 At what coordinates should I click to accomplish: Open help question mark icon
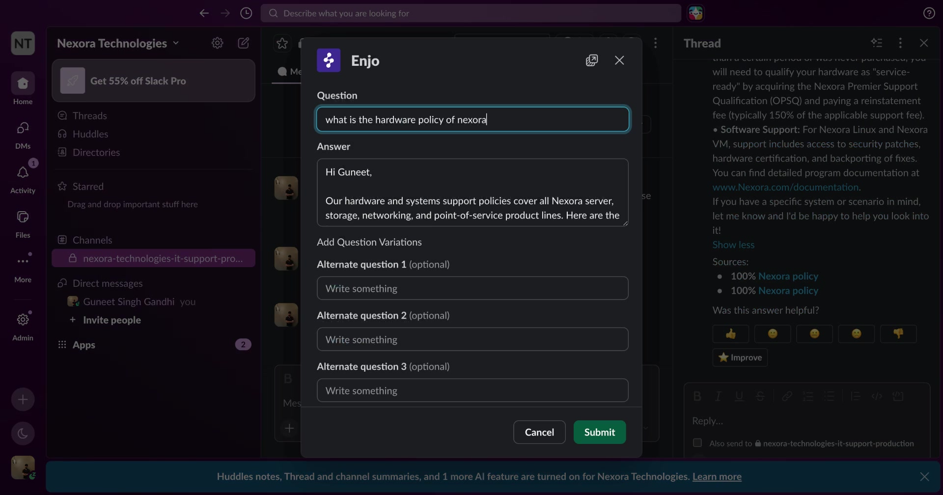pos(929,13)
